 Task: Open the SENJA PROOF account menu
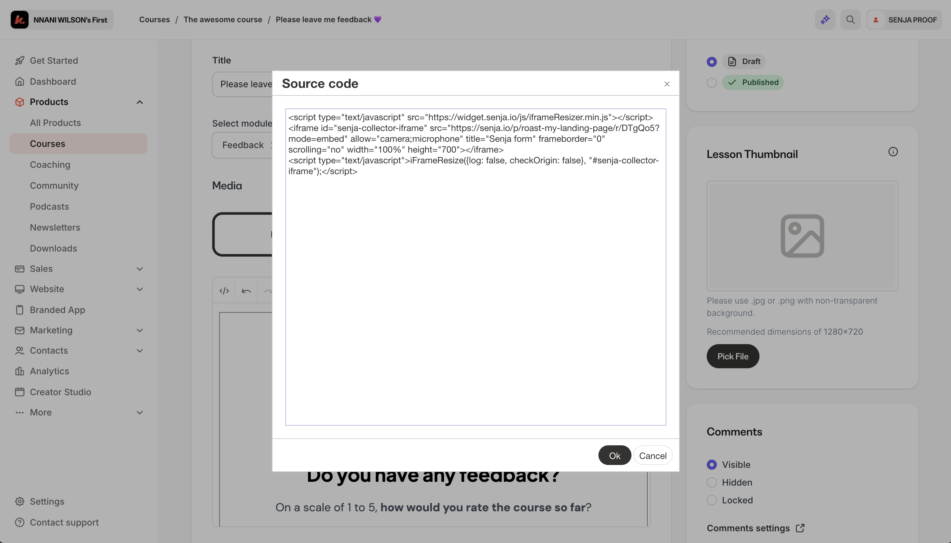[904, 19]
